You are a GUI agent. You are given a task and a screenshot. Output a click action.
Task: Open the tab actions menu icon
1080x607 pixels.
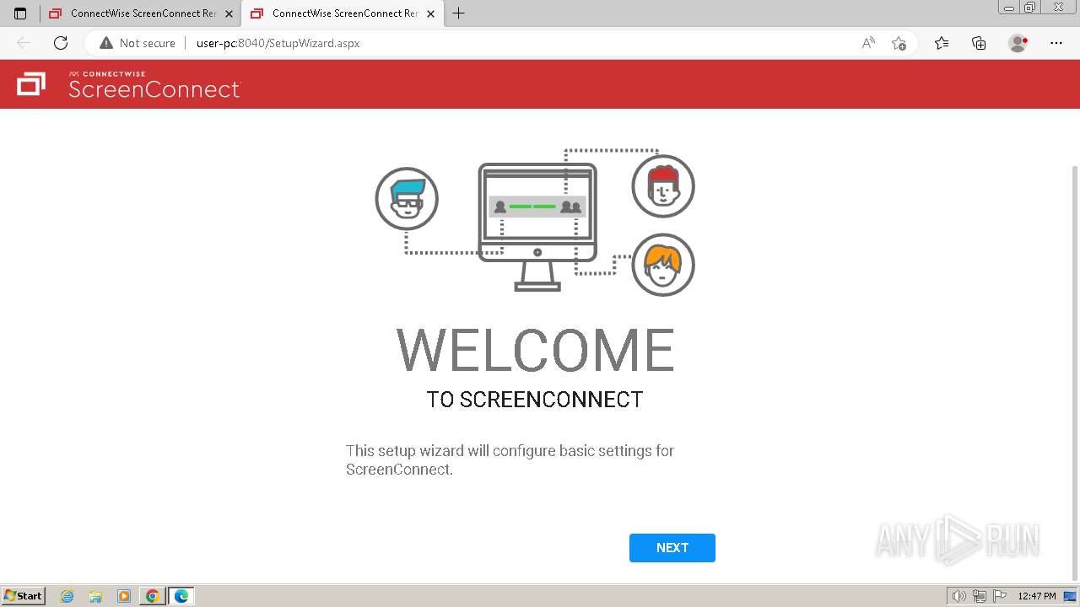(x=20, y=13)
